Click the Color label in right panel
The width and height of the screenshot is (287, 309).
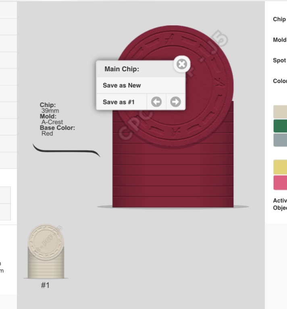click(x=280, y=81)
